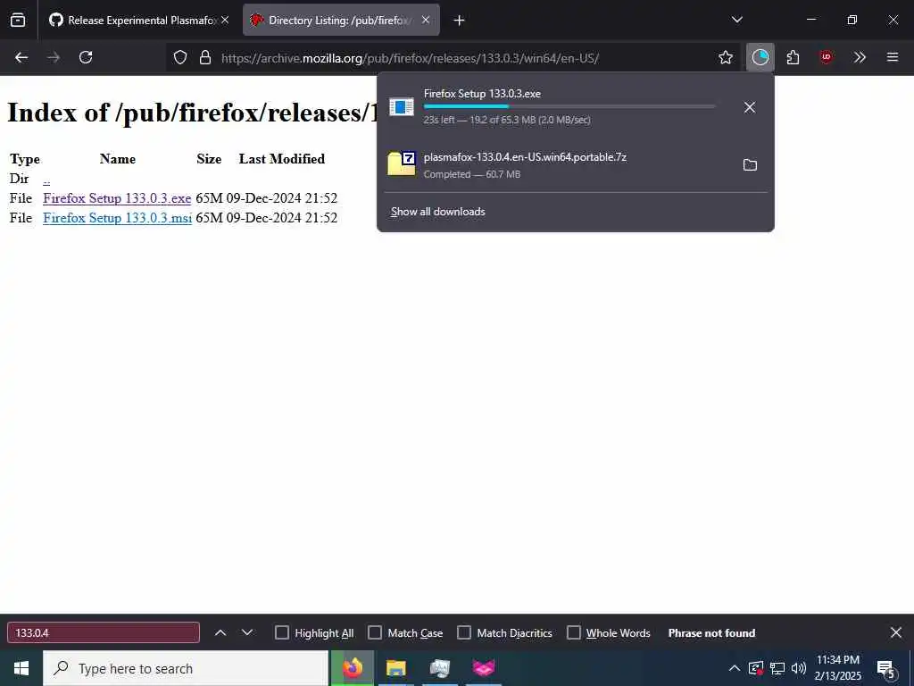914x686 pixels.
Task: Click Firefox Setup download progress bar
Action: pyautogui.click(x=569, y=106)
